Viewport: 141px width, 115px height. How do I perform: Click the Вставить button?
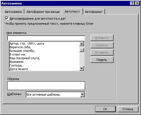[102, 52]
